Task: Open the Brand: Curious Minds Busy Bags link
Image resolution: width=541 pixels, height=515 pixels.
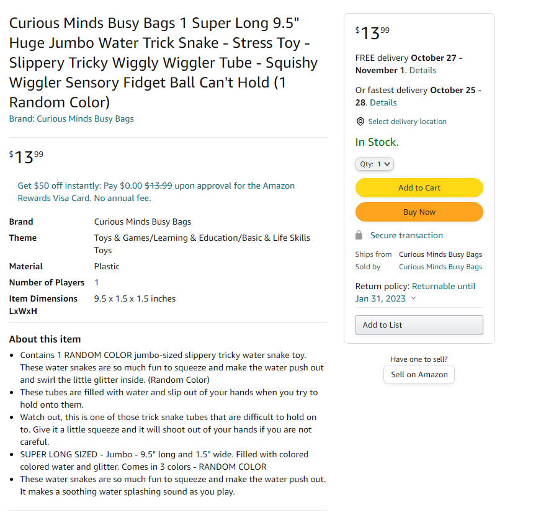Action: pos(71,119)
